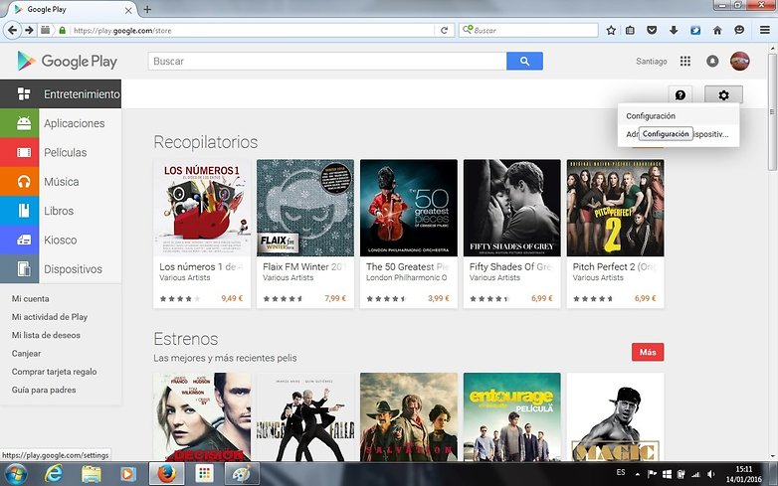The width and height of the screenshot is (778, 486).
Task: Click the Pocket icon in toolbar
Action: coord(652,30)
